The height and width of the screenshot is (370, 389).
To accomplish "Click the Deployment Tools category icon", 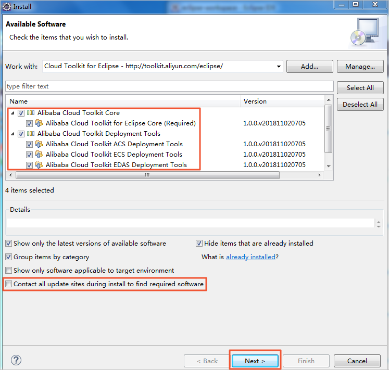I will [x=31, y=134].
